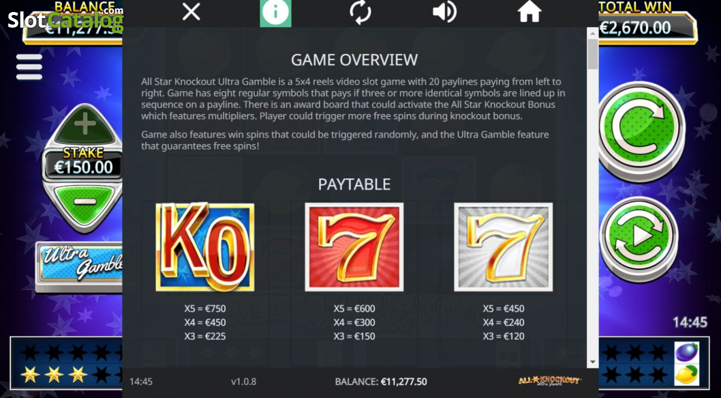Click the red 7 symbol image
Viewport: 721px width, 398px height.
coord(354,247)
